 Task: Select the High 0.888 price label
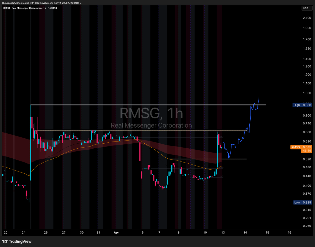302,105
